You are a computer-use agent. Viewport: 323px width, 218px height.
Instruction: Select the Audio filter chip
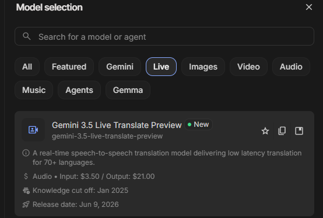[291, 67]
